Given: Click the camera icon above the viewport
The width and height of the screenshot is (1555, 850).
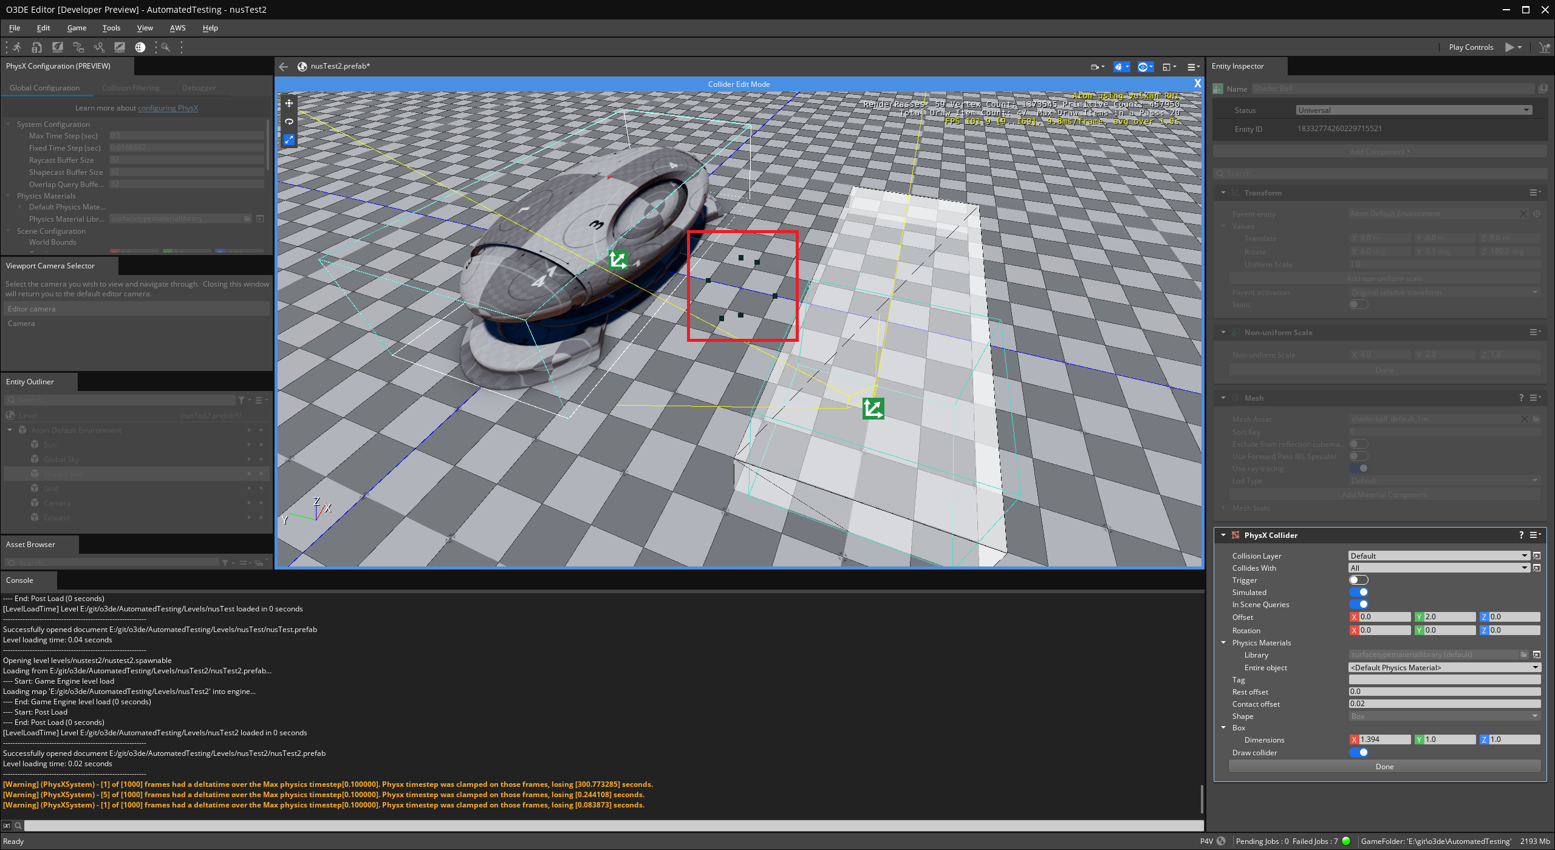Looking at the screenshot, I should [x=1094, y=67].
